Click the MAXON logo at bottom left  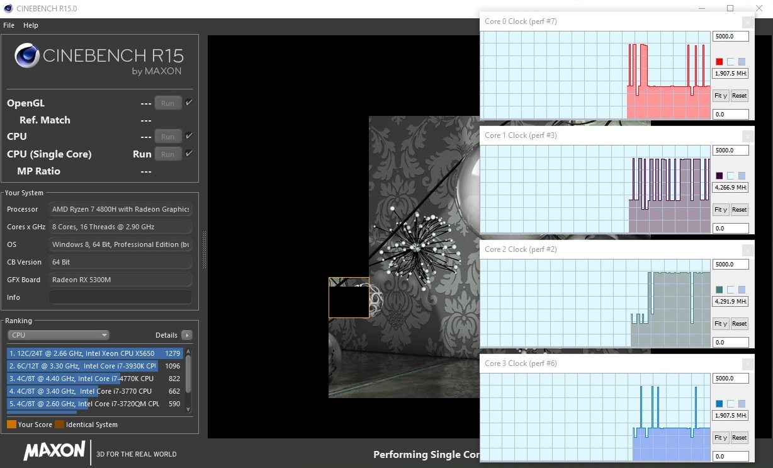click(x=55, y=450)
